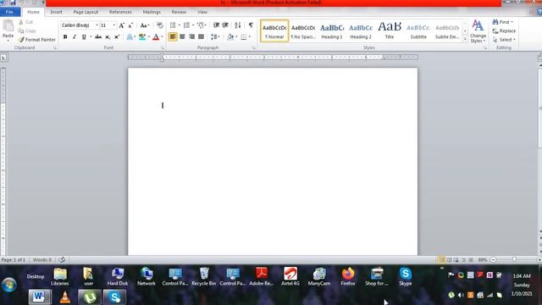This screenshot has width=542, height=305.
Task: Open Skype shortcut on desktop toolbar
Action: (406, 276)
